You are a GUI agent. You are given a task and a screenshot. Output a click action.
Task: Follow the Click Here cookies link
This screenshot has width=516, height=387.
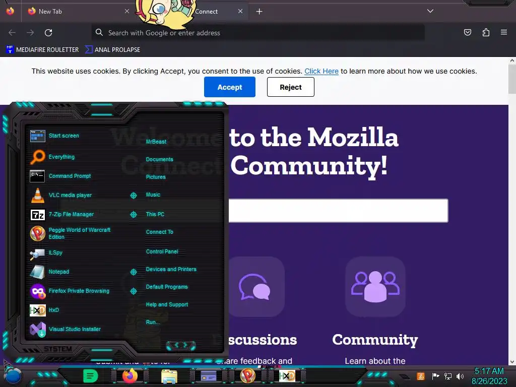click(x=321, y=71)
